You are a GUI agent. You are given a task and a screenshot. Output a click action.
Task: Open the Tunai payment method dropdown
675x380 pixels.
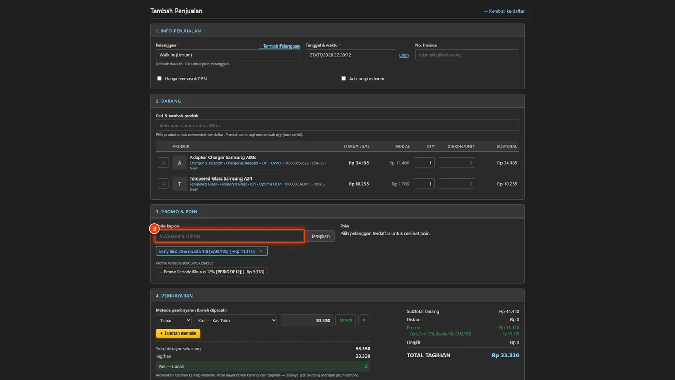pyautogui.click(x=173, y=320)
